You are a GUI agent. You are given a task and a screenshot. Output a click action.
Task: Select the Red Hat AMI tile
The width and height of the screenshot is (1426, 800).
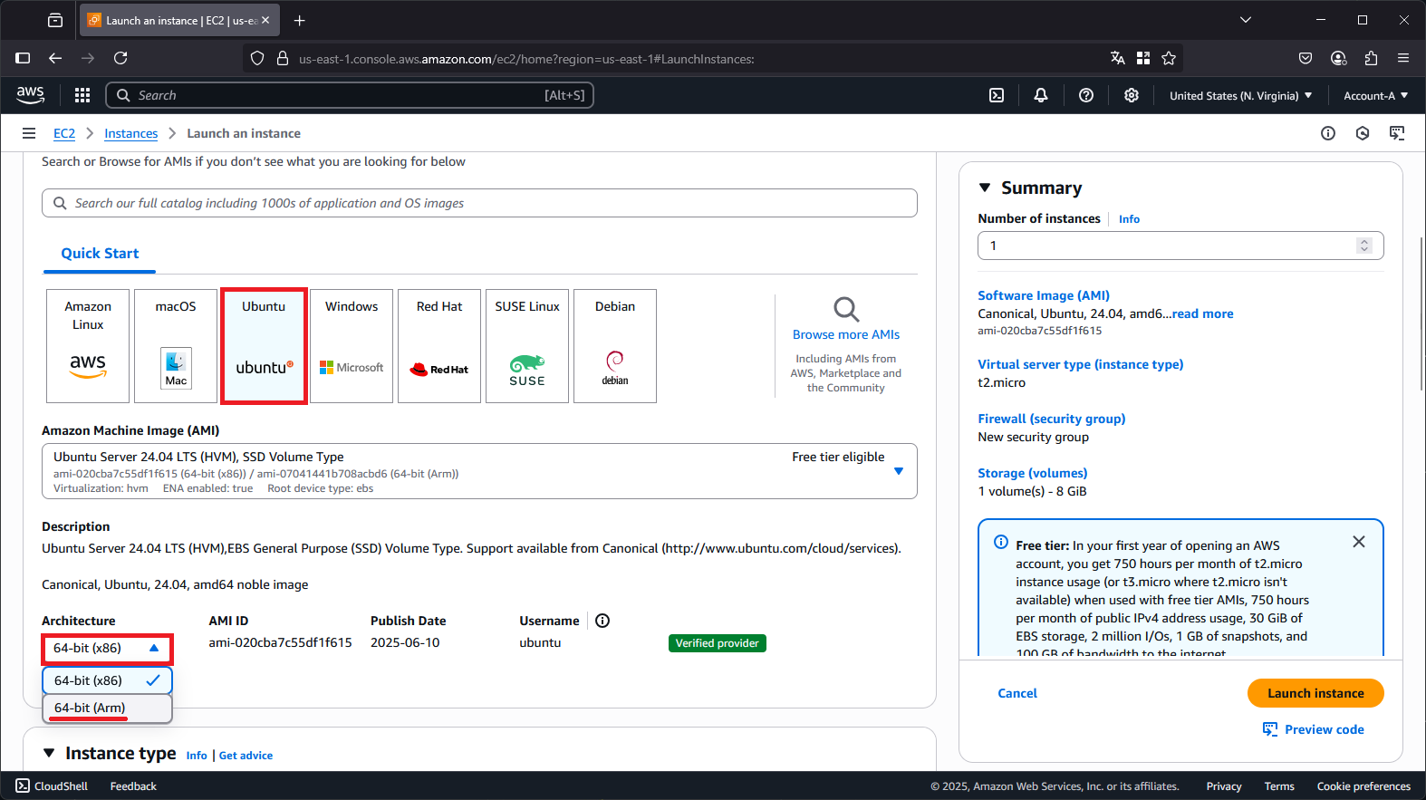(x=439, y=346)
